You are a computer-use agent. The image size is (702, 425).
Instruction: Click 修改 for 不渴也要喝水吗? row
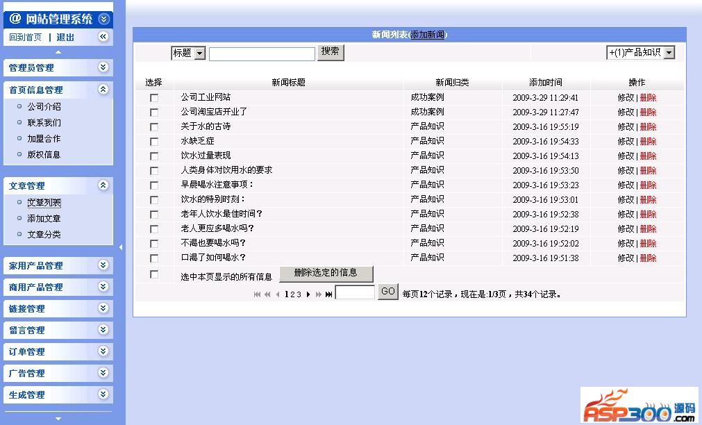(x=626, y=244)
